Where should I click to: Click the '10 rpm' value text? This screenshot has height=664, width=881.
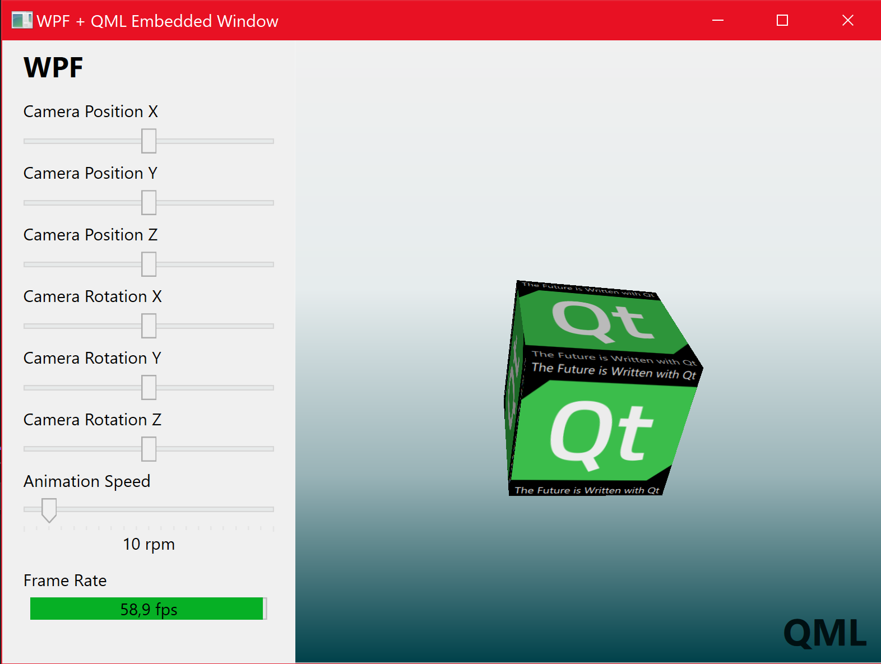coord(149,544)
